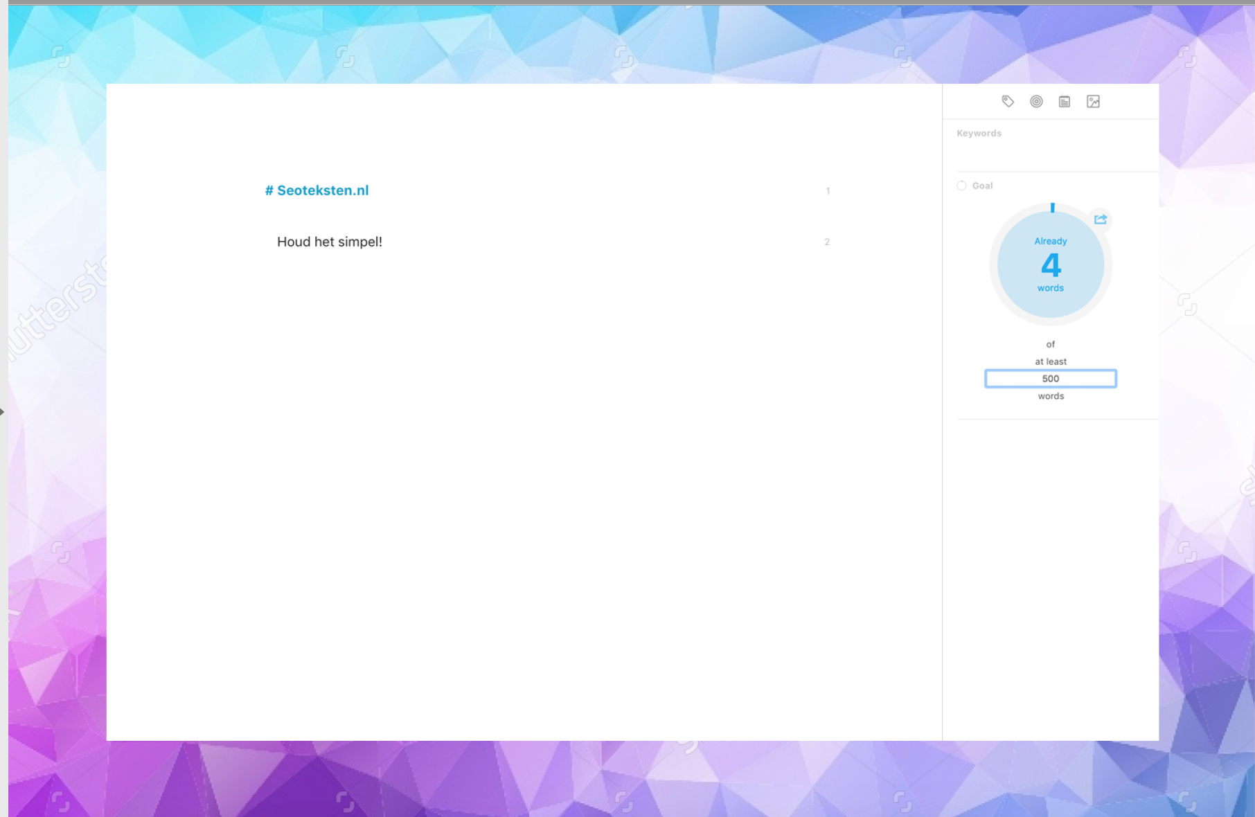This screenshot has height=817, width=1255.
Task: Share the writing goal progress
Action: tap(1101, 219)
